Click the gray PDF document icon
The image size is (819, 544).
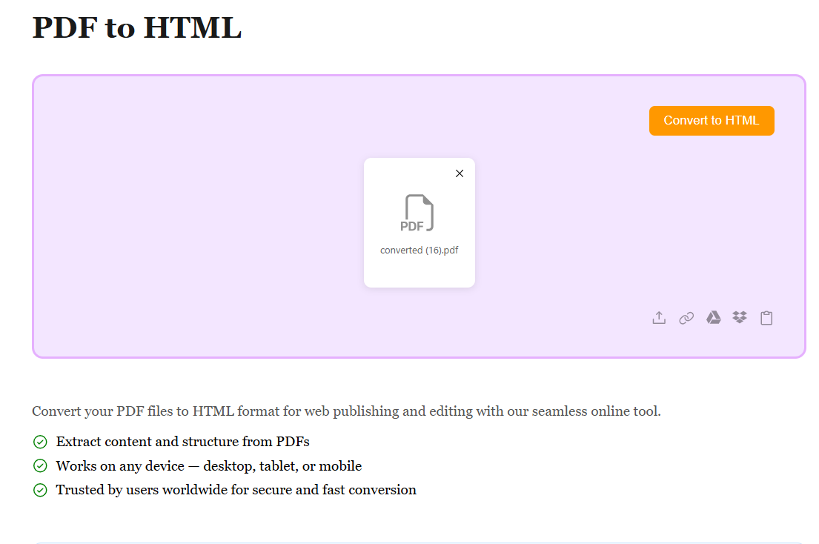[419, 213]
